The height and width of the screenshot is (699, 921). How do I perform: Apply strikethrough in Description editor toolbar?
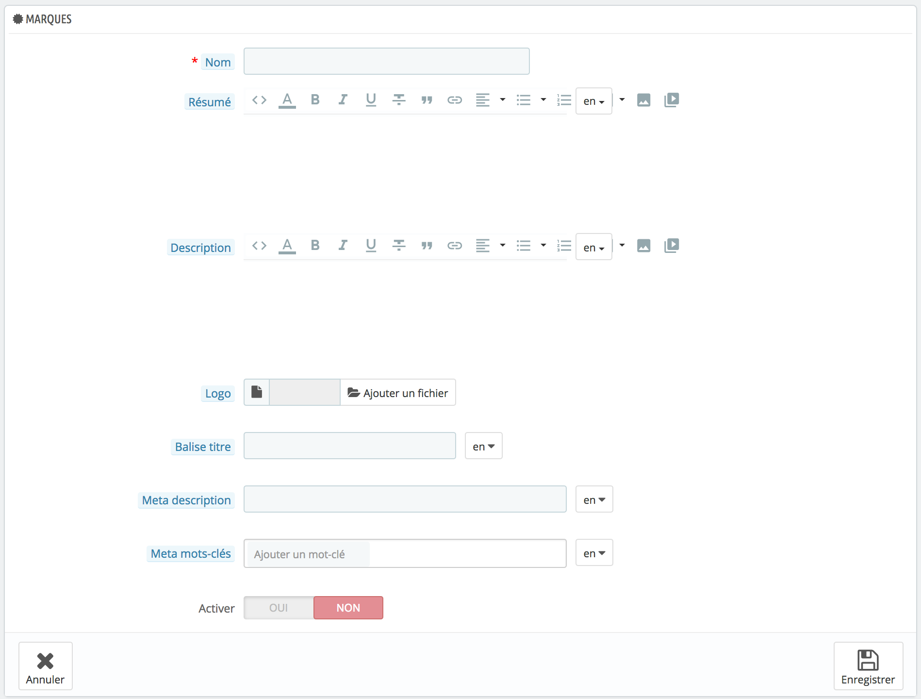click(x=399, y=246)
